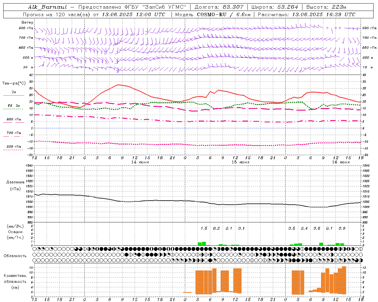
Task: Select the Модель COSMO-RU / 6.6км text
Action: 212,14
